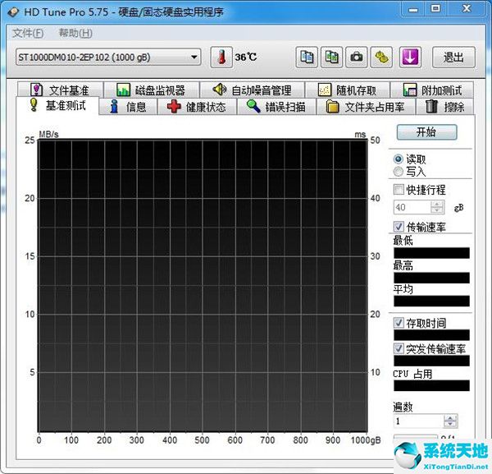
Task: Open the 擦除 tab
Action: coord(445,107)
